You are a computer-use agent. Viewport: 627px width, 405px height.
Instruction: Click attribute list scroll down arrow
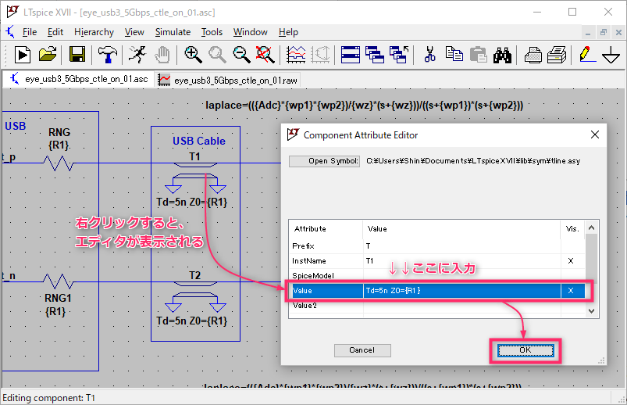pyautogui.click(x=592, y=311)
